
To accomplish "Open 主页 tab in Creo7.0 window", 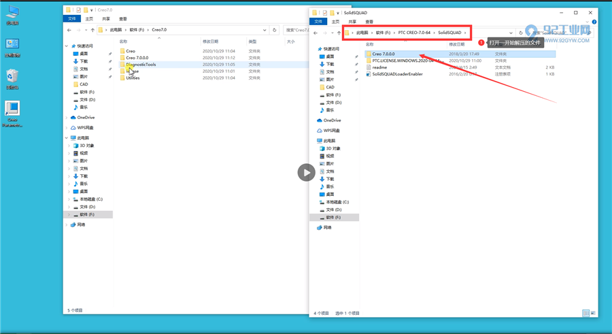I will point(89,19).
